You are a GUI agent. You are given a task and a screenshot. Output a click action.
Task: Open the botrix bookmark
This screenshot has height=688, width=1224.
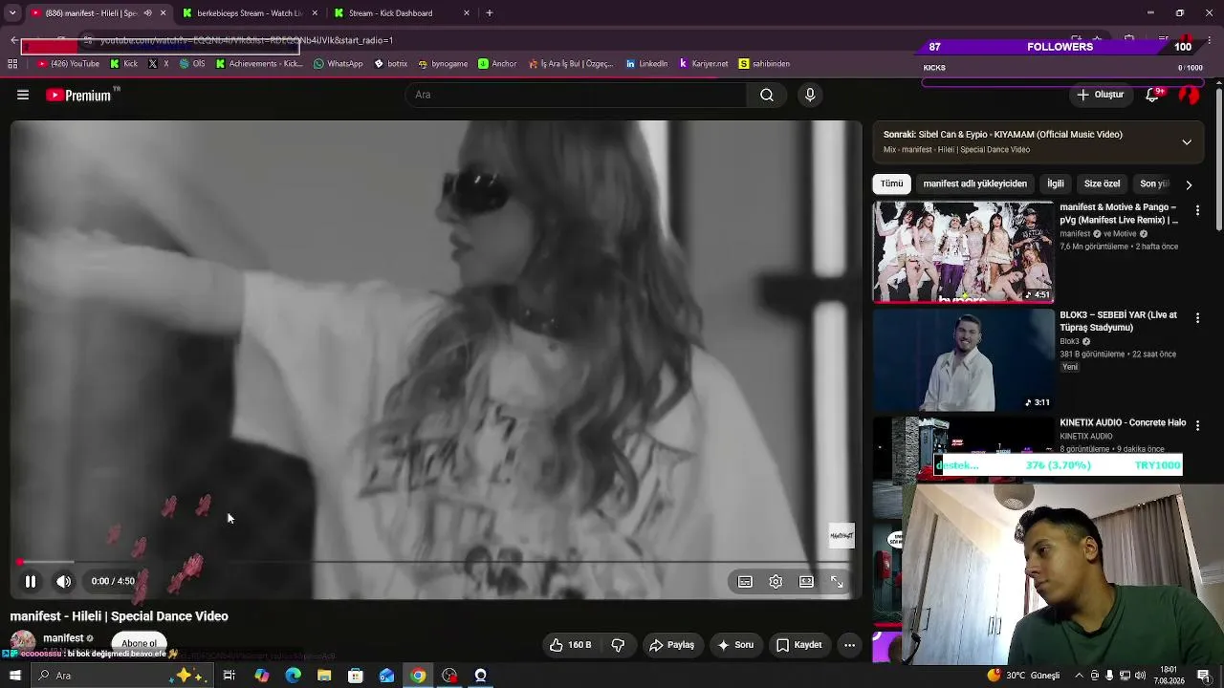[391, 64]
